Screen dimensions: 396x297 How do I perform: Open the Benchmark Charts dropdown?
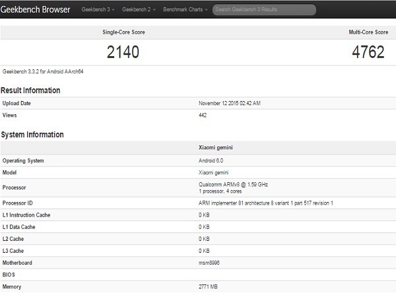pyautogui.click(x=185, y=9)
